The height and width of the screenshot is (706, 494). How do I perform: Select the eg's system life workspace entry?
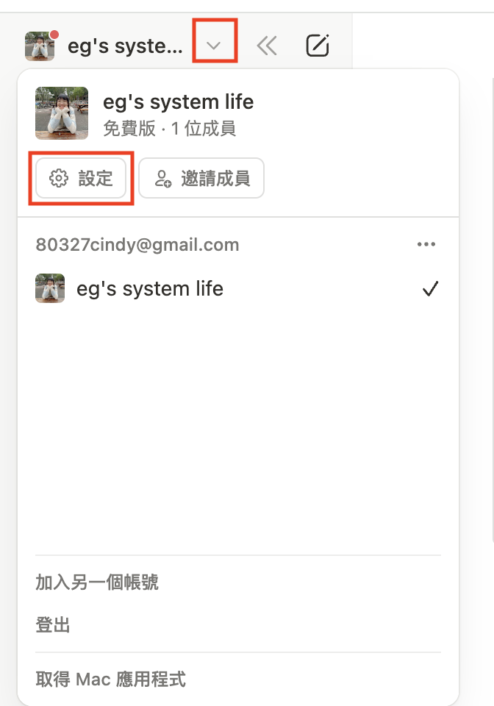click(150, 289)
